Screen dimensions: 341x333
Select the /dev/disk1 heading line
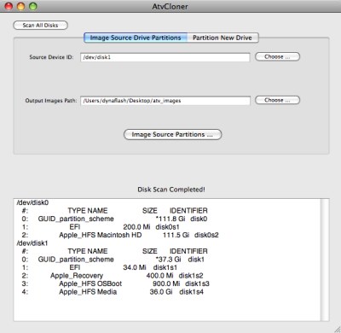(32, 243)
